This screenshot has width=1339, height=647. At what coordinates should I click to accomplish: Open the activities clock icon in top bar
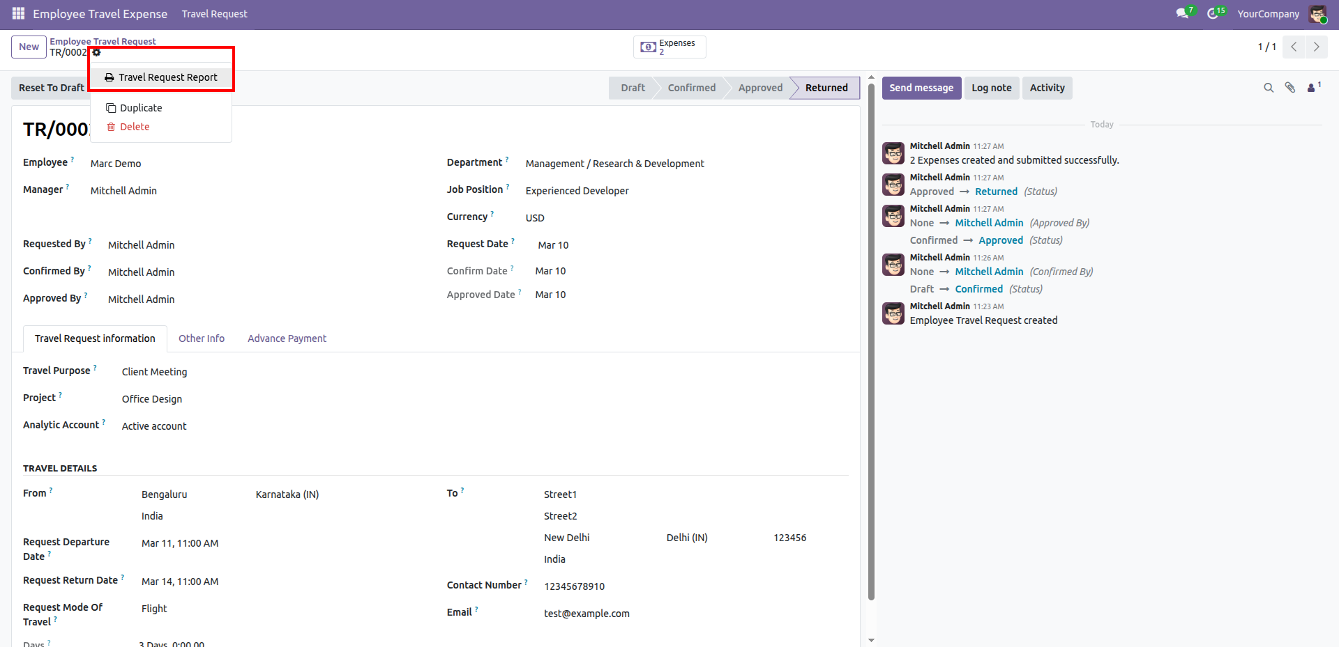pyautogui.click(x=1213, y=14)
